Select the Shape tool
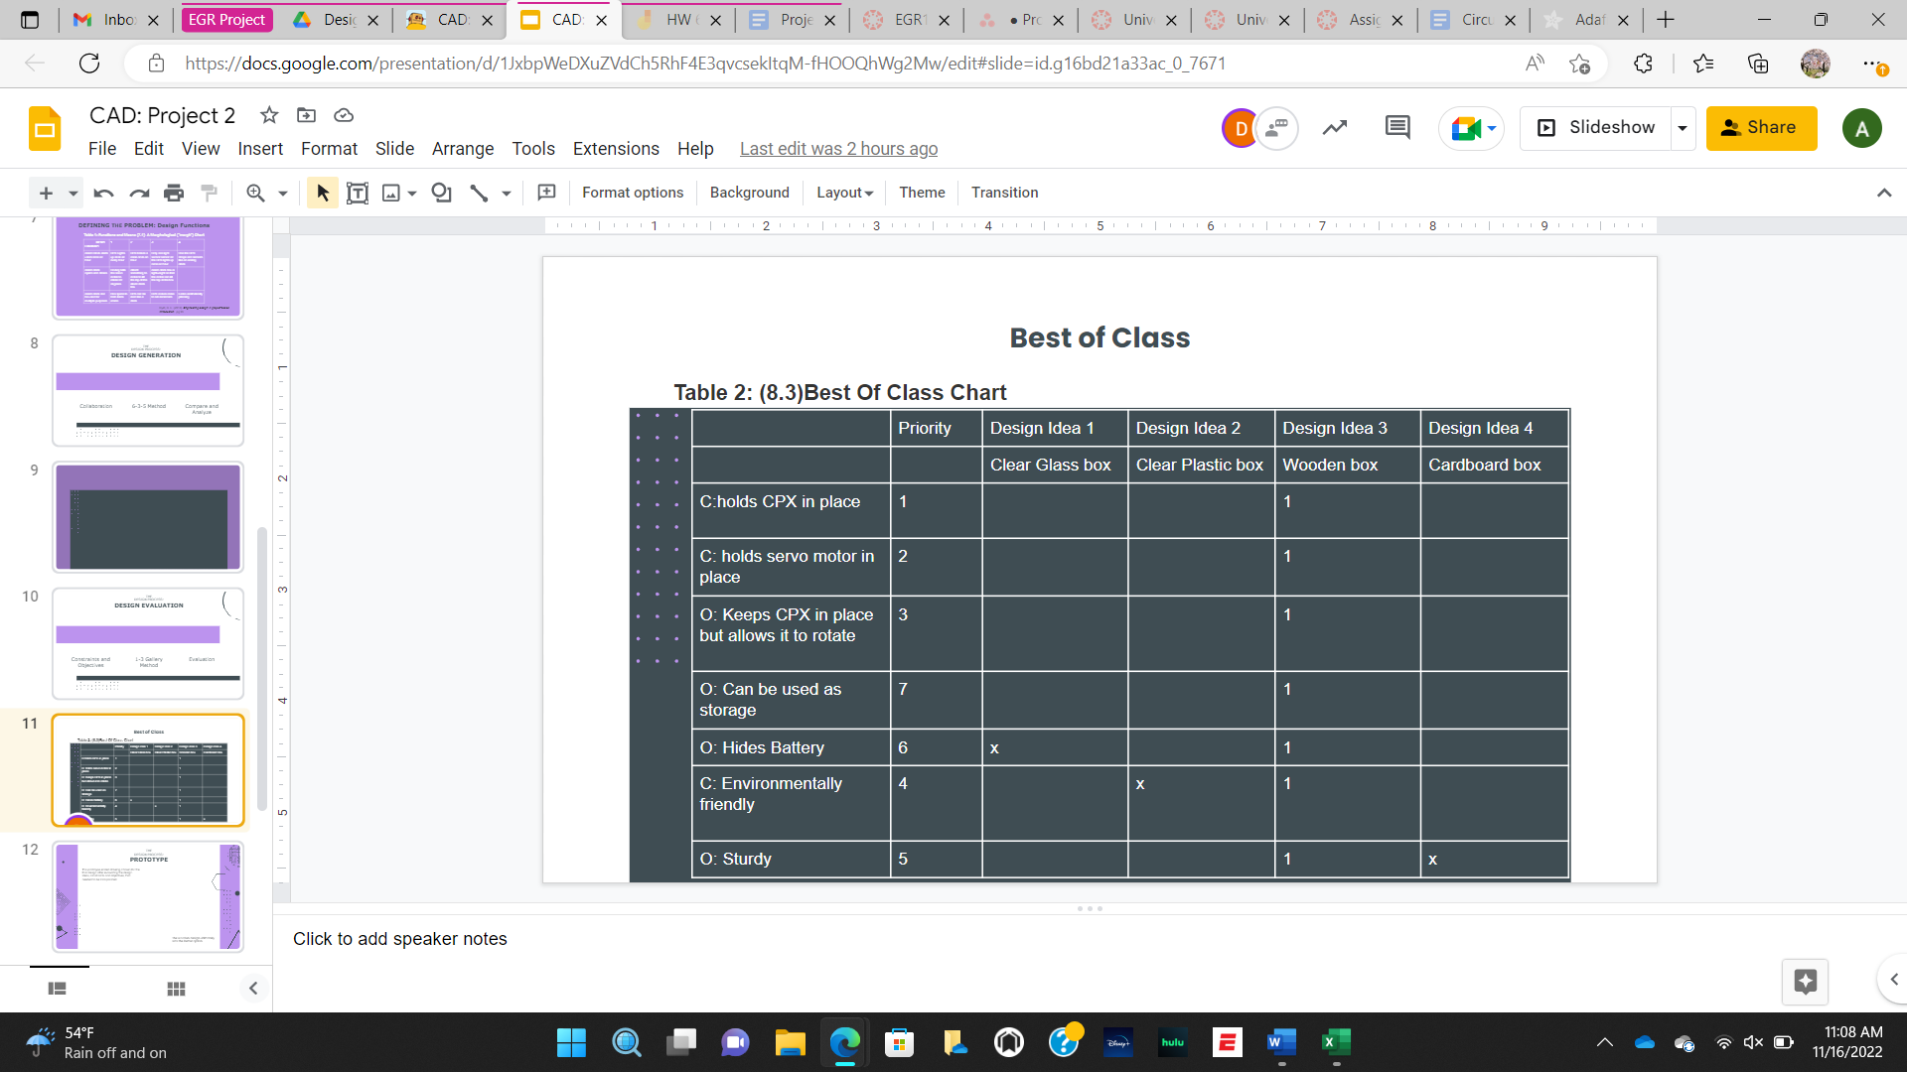Image resolution: width=1907 pixels, height=1072 pixels. 441,193
